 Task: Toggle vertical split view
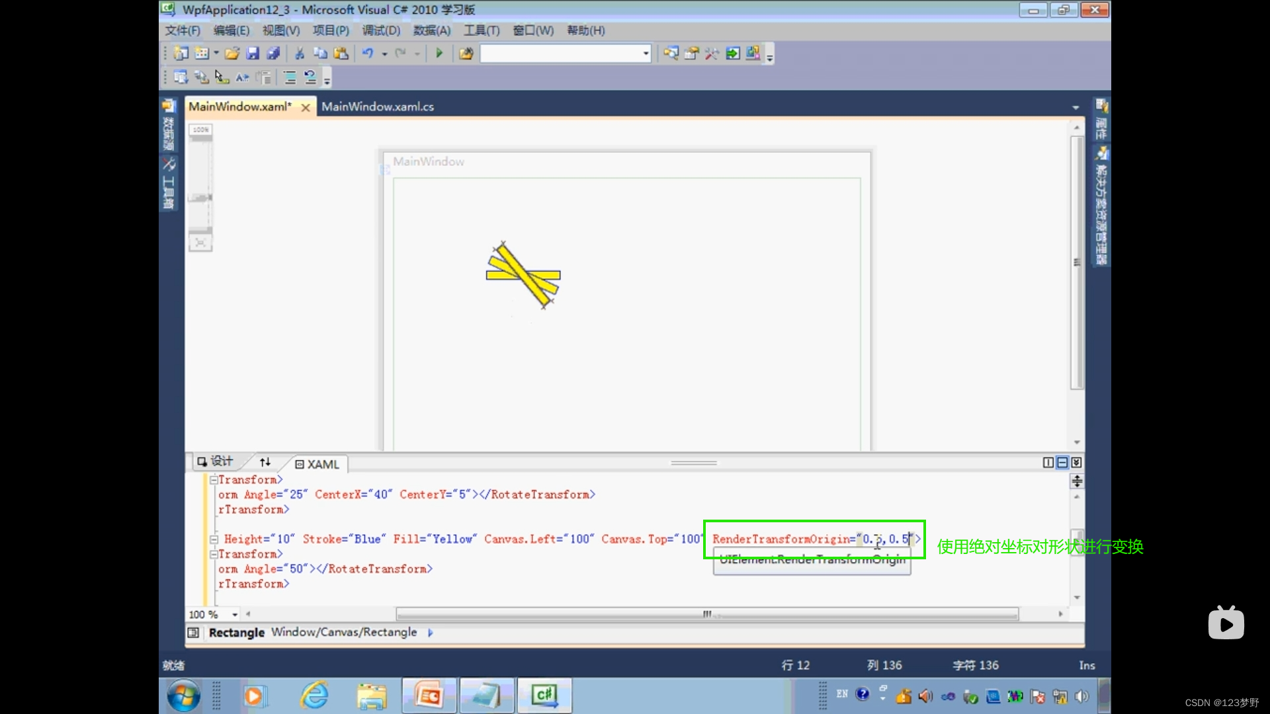tap(1048, 463)
